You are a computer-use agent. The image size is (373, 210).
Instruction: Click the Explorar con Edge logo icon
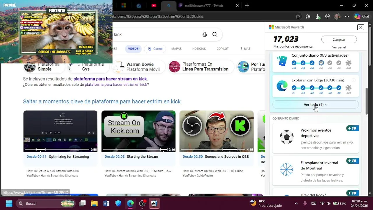282,86
